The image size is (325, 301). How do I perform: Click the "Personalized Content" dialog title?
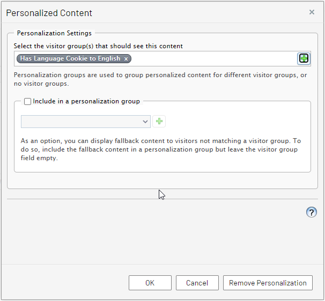49,13
